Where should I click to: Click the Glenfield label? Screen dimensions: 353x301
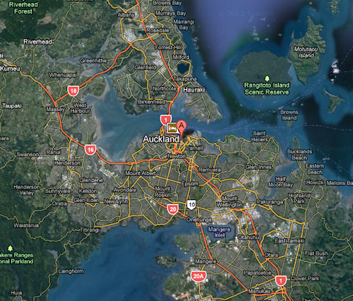tap(145, 67)
